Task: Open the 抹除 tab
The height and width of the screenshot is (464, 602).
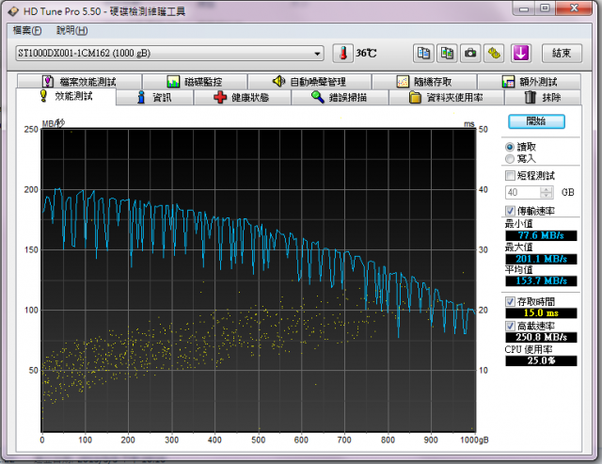Action: pyautogui.click(x=543, y=97)
